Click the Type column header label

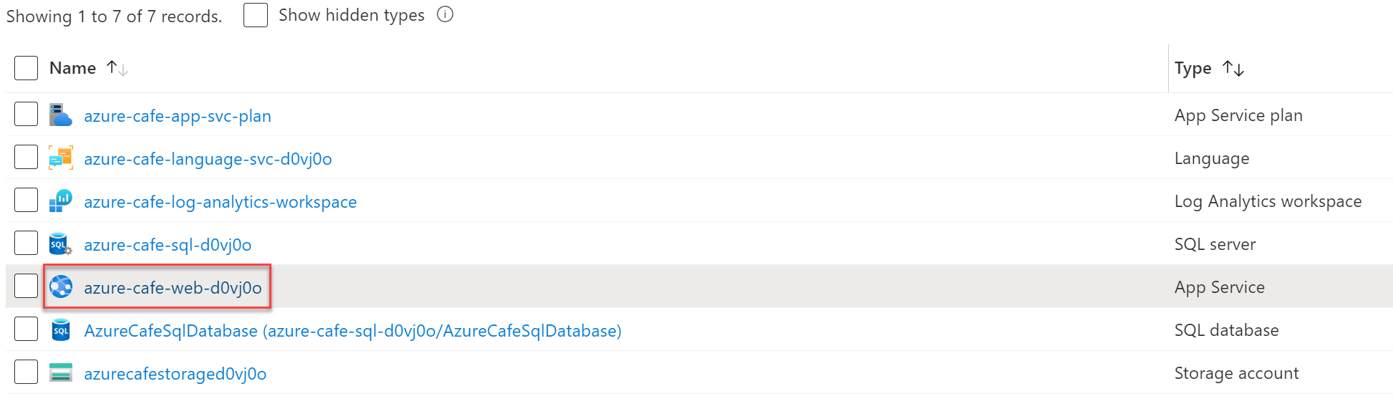coord(1192,68)
